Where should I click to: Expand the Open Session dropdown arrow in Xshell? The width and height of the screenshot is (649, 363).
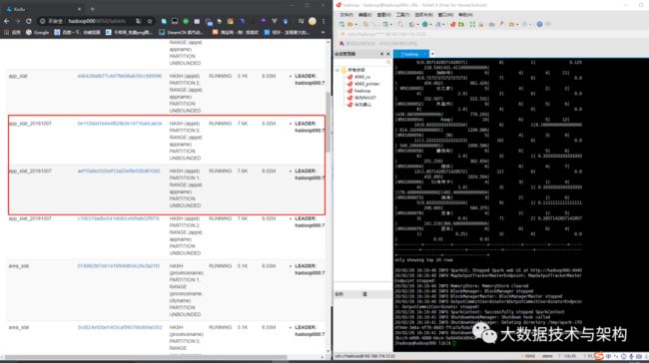pyautogui.click(x=355, y=25)
